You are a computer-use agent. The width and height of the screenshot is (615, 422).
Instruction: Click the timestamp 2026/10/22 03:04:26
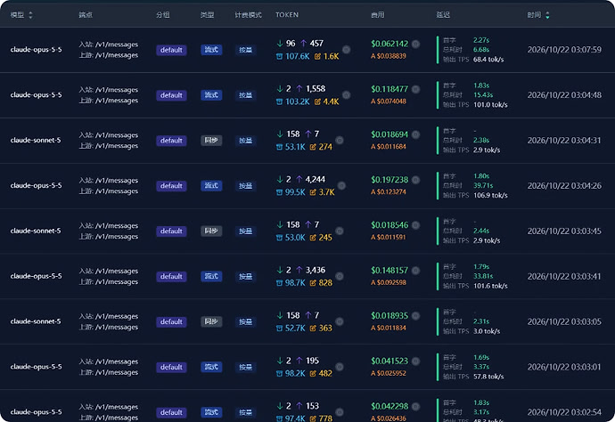click(564, 186)
